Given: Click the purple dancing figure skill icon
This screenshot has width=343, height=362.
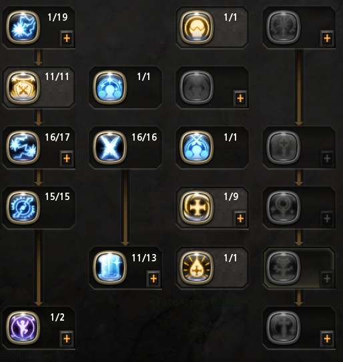Looking at the screenshot, I should [x=23, y=327].
